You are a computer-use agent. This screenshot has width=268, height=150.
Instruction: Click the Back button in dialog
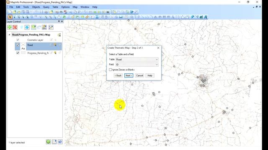click(118, 75)
